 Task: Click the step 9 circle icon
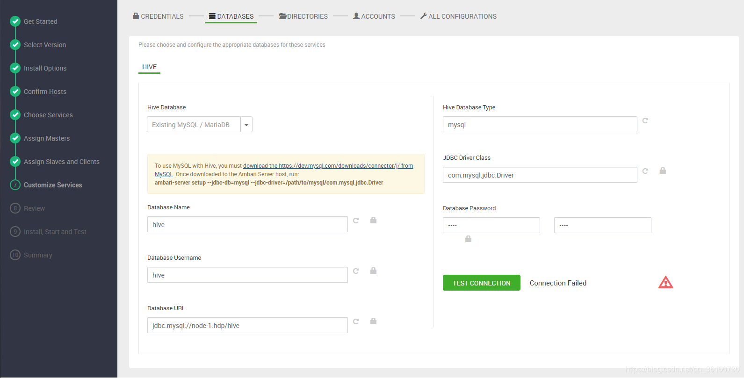tap(15, 232)
